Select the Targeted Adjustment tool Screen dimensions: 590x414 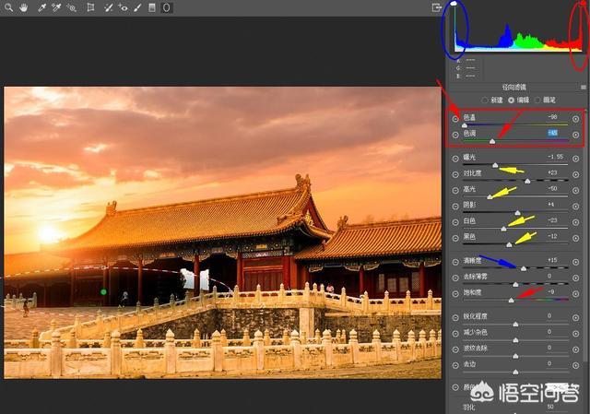pyautogui.click(x=71, y=7)
